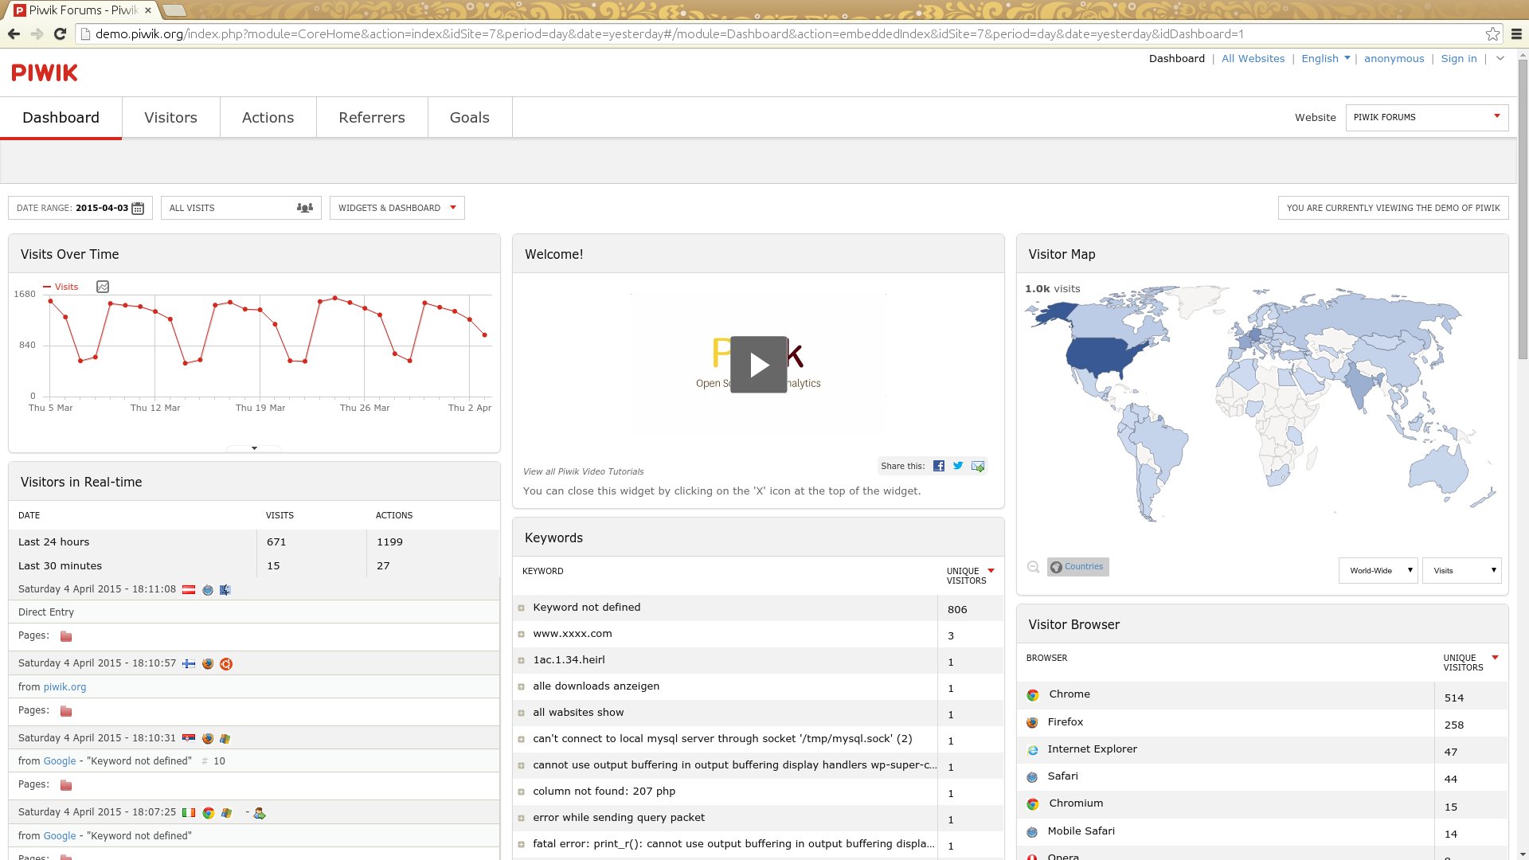
Task: Click the returning visitor icon on 18:07:25 visit
Action: pyautogui.click(x=260, y=813)
